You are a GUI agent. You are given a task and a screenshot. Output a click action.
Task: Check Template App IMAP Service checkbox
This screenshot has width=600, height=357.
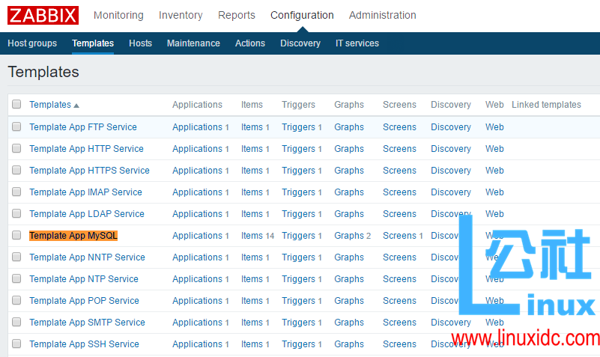(x=16, y=192)
